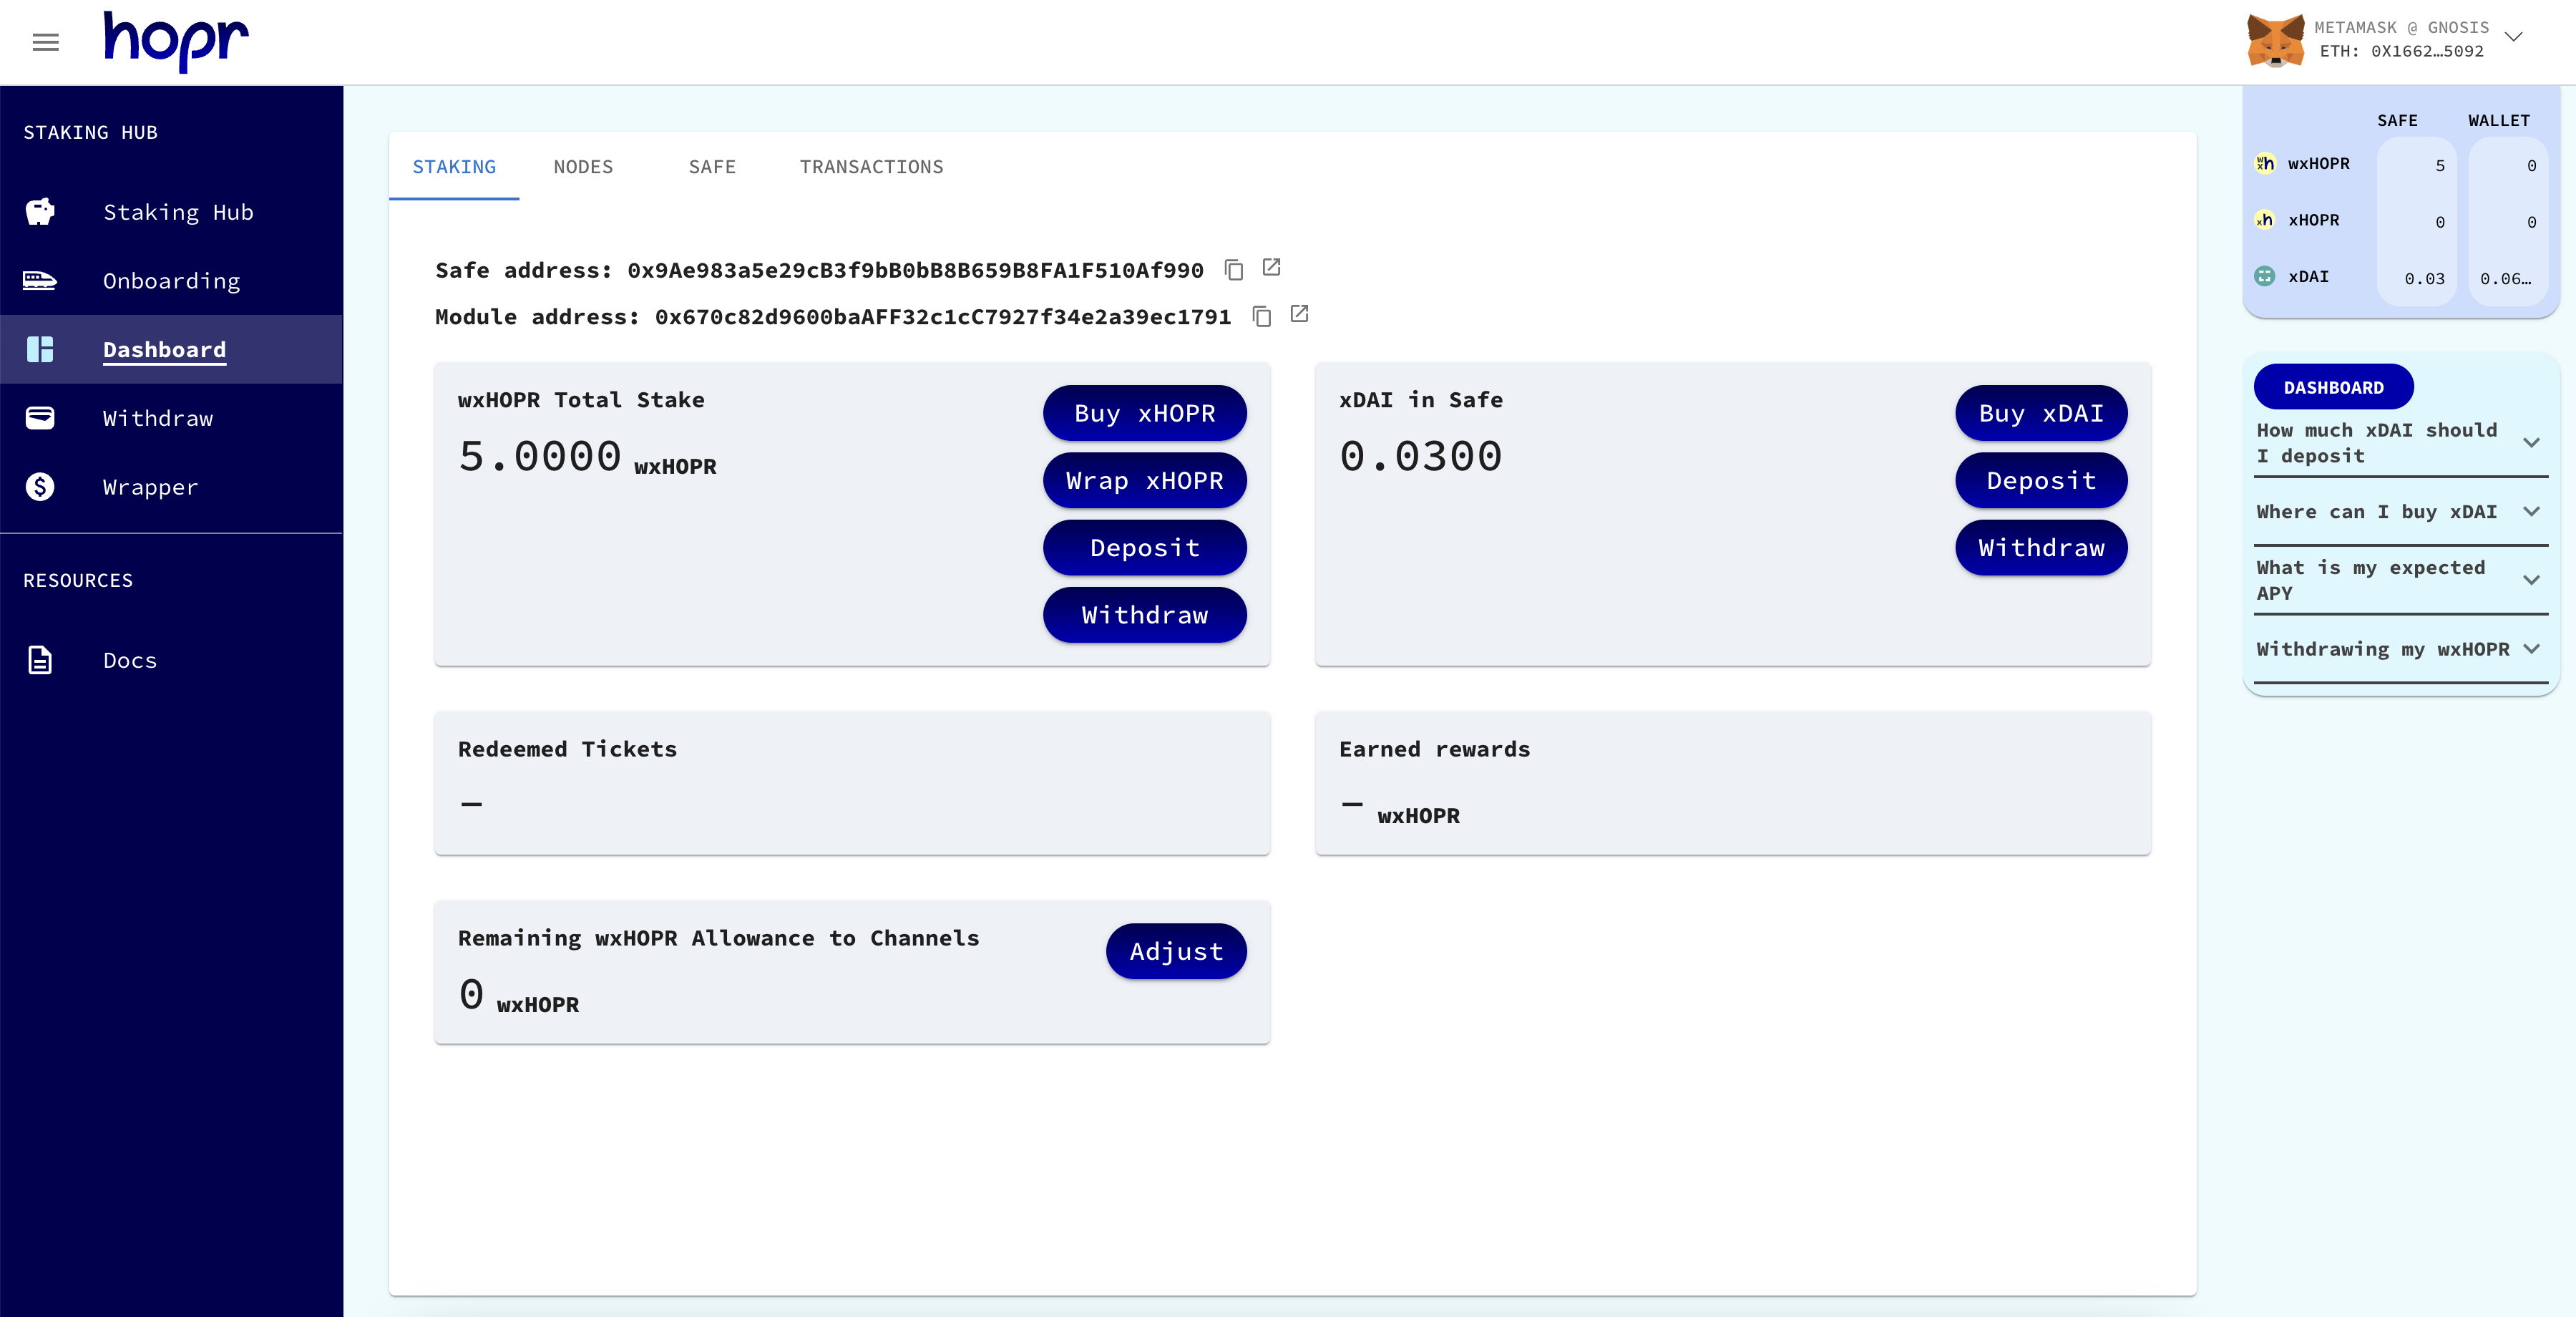Expand 'How much xDAI should I deposit'
Image resolution: width=2576 pixels, height=1317 pixels.
click(2400, 443)
